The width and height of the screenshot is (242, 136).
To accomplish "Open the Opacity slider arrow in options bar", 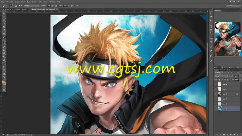I will pyautogui.click(x=52, y=6).
